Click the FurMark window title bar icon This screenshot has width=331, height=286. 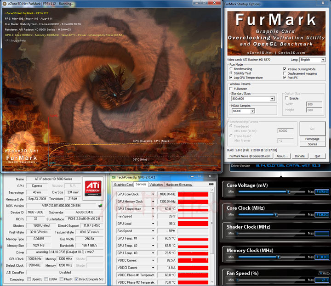click(5, 4)
